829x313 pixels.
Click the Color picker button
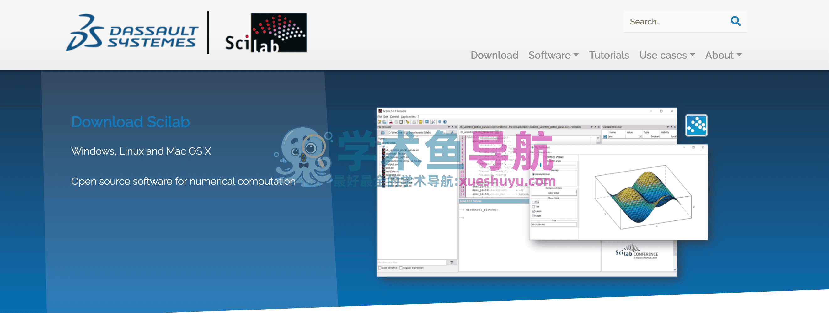(x=554, y=193)
